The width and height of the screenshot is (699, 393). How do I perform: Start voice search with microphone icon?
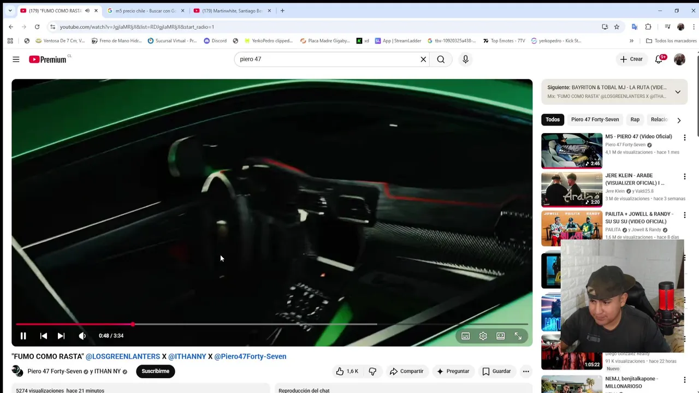[x=465, y=59]
